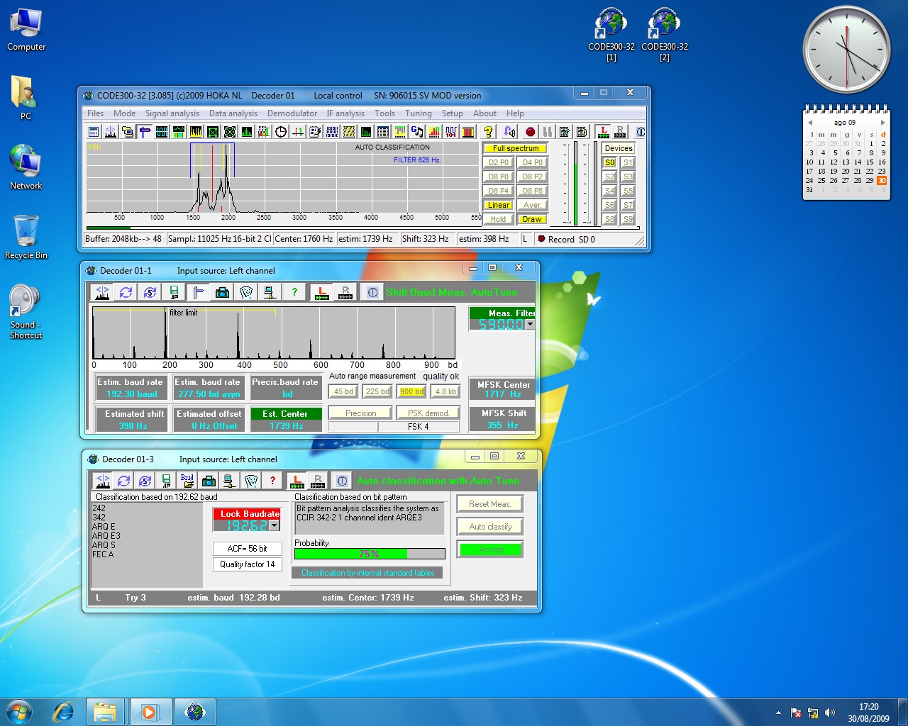The width and height of the screenshot is (908, 726).
Task: Select the 900 bd auto range
Action: (411, 391)
